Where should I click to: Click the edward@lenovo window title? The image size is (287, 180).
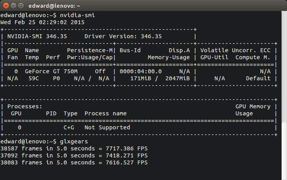(55, 5)
